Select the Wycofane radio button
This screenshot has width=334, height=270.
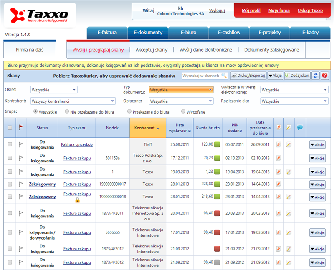click(183, 111)
